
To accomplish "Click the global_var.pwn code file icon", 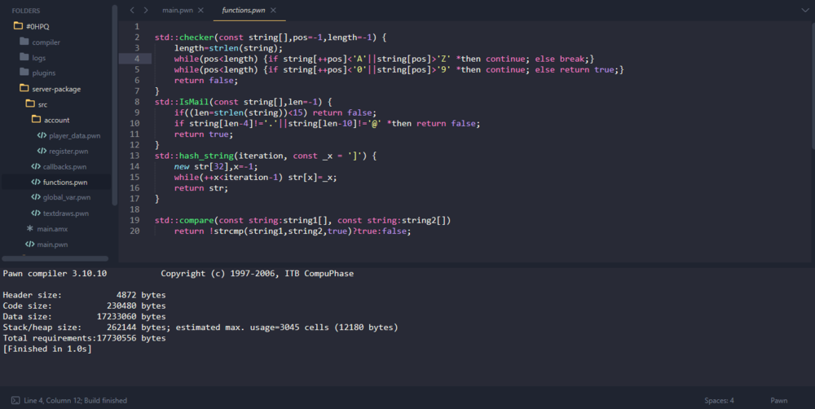I will pos(35,197).
